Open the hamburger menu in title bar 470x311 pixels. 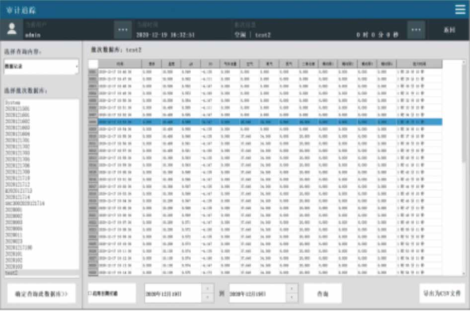click(x=460, y=9)
